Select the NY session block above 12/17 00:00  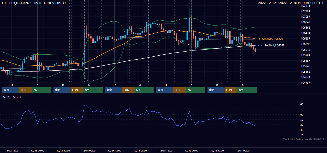click(247, 90)
